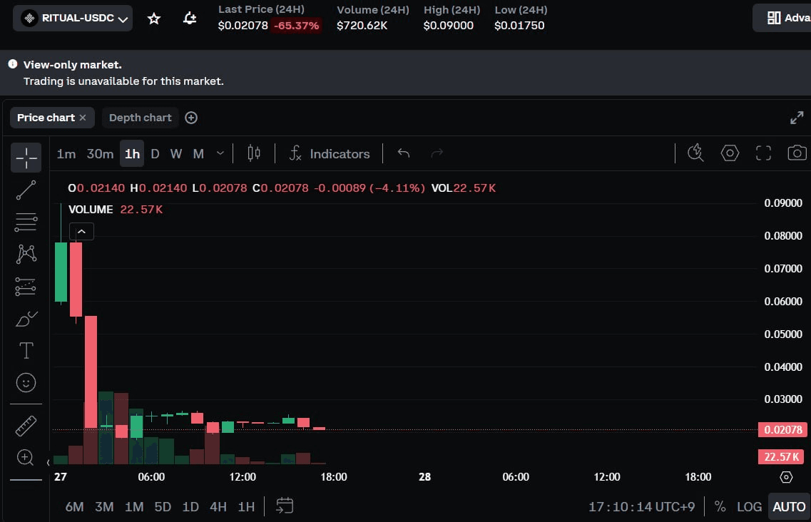
Task: Select the D daily interval
Action: (155, 153)
